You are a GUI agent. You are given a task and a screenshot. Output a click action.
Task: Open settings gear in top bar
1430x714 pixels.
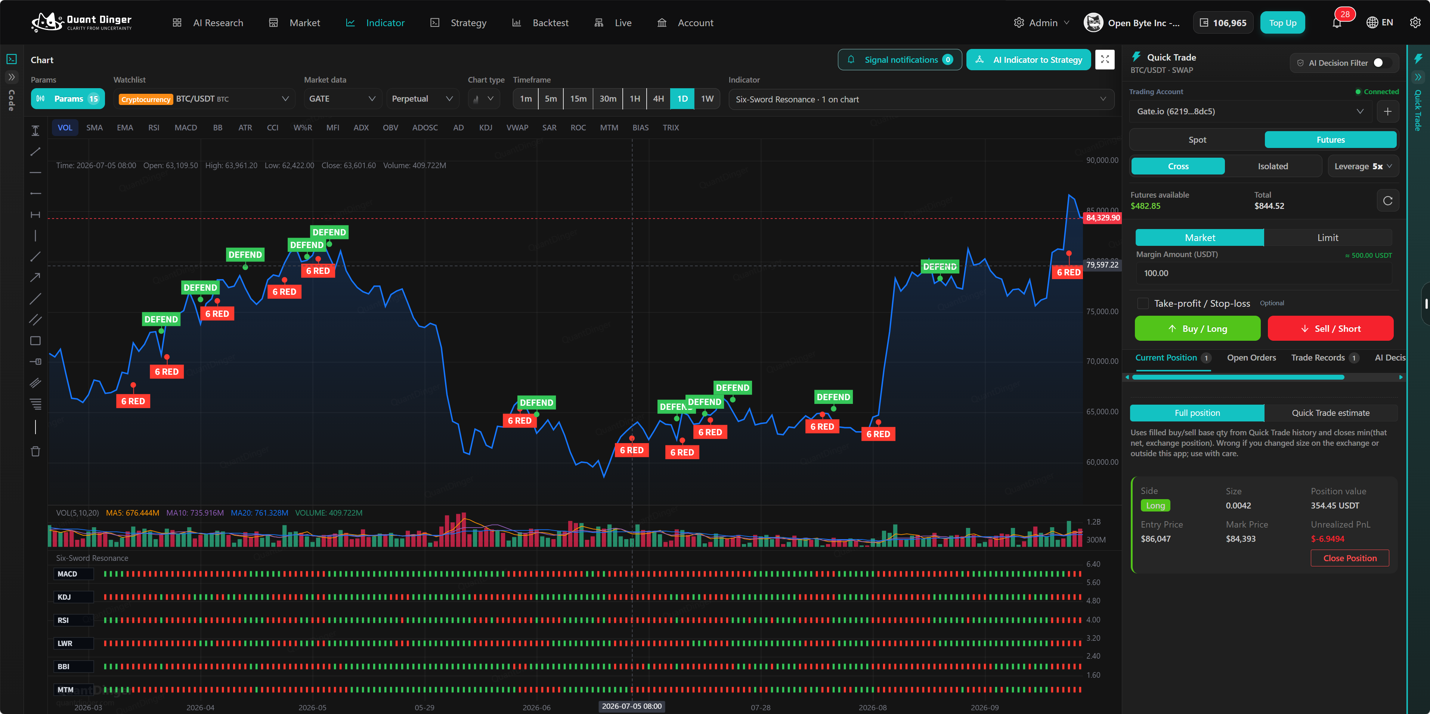coord(1415,23)
